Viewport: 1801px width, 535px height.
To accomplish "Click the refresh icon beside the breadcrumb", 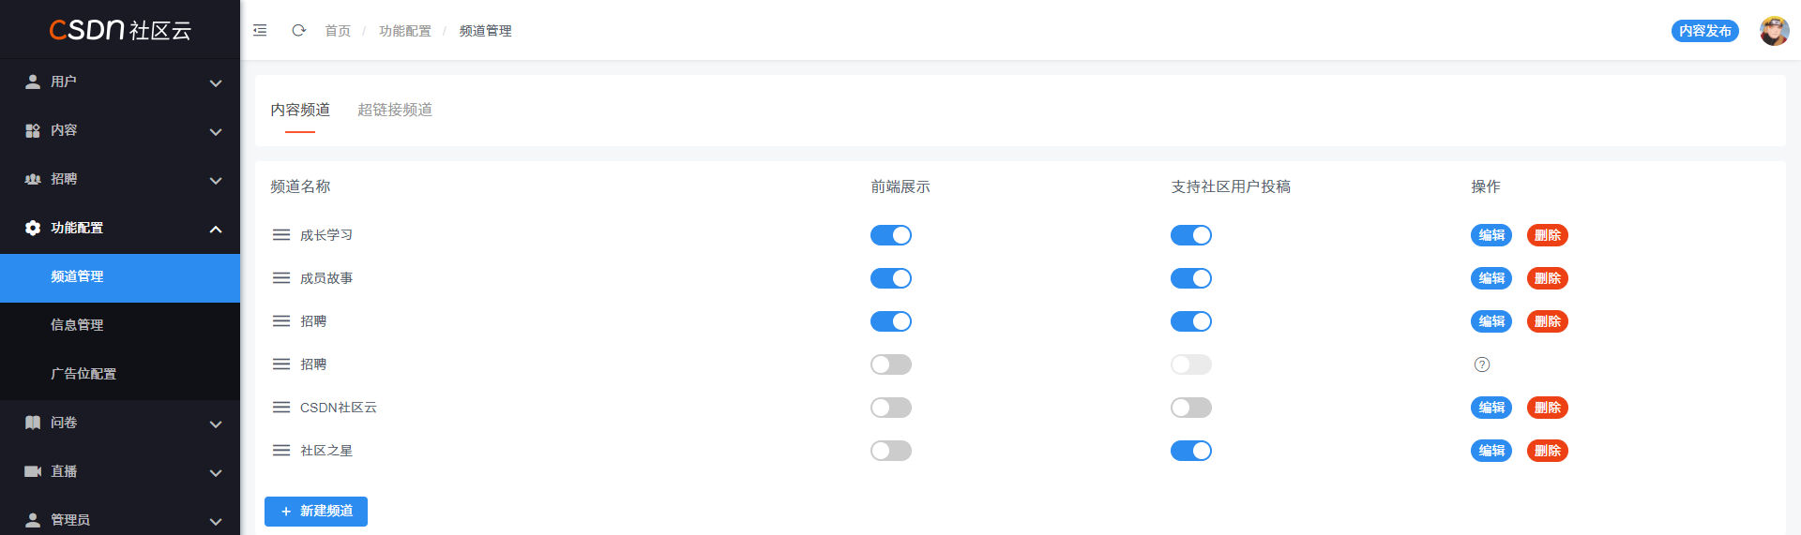I will [298, 31].
